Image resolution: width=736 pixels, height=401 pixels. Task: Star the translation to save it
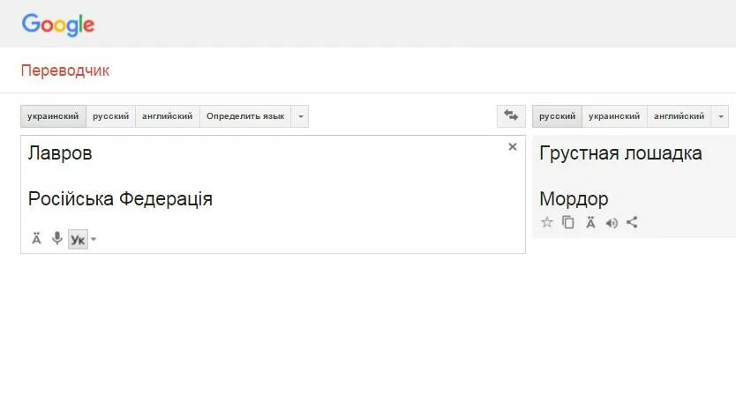[x=546, y=223]
